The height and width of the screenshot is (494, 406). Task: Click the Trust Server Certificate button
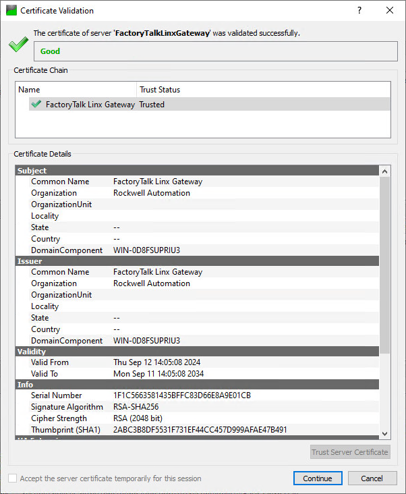(350, 452)
